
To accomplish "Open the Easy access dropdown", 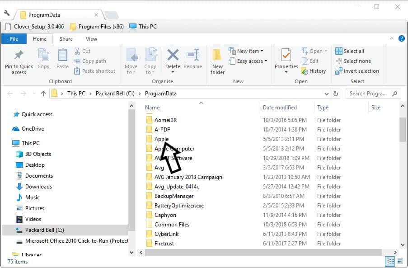I will pos(248,61).
